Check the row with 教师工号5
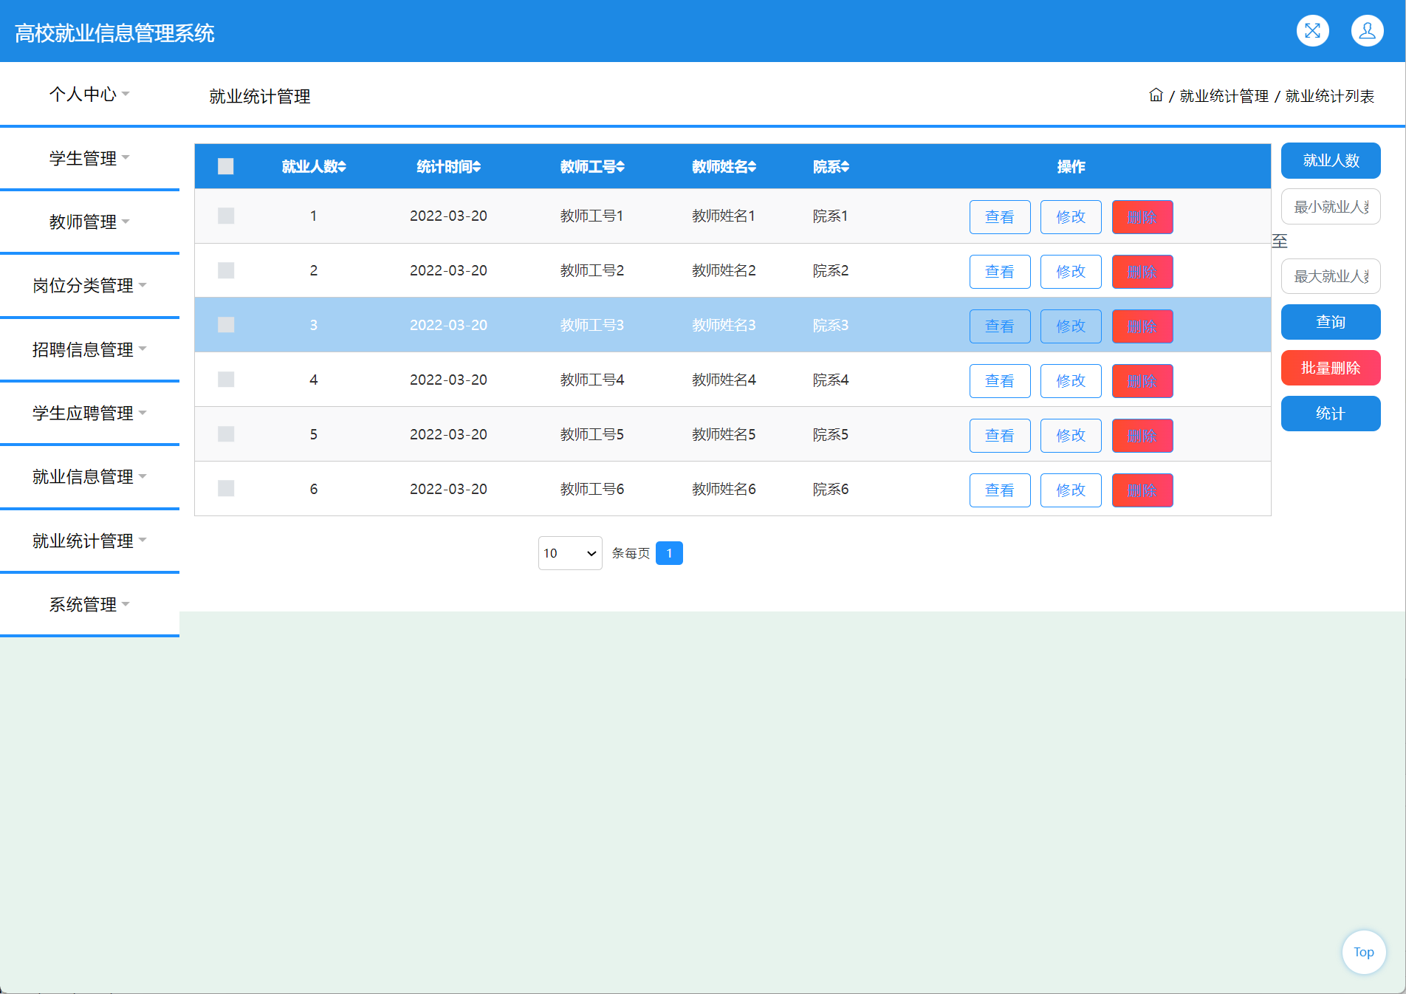The height and width of the screenshot is (994, 1406). click(x=226, y=434)
